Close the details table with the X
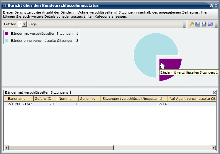This screenshot has width=220, height=154. click(214, 92)
